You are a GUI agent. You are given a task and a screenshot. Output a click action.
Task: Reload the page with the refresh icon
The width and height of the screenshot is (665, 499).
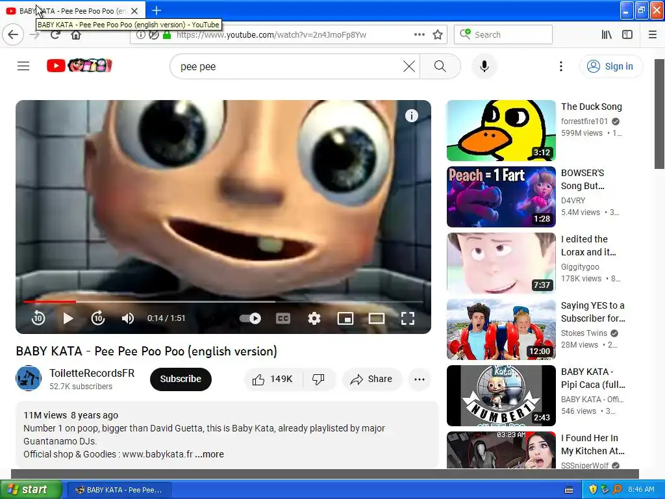point(55,35)
